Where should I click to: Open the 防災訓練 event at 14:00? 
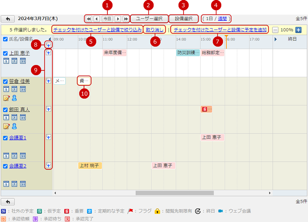pyautogui.click(x=188, y=53)
